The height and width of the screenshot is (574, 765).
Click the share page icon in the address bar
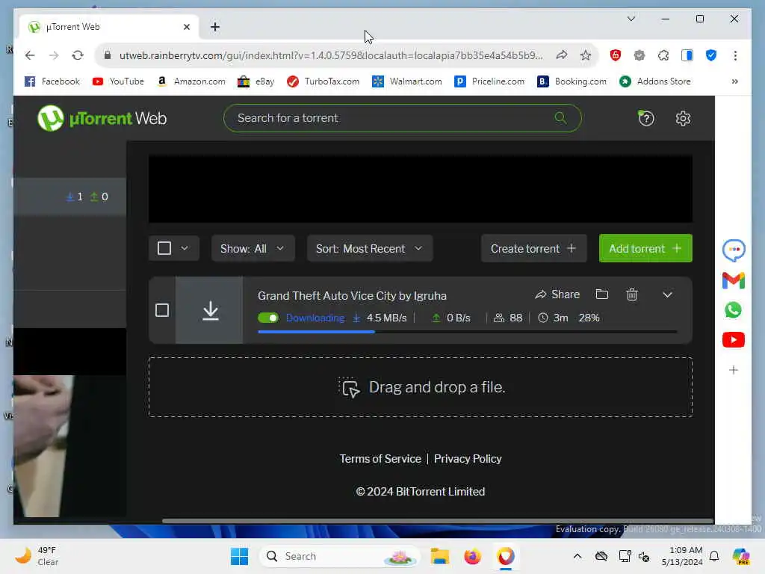[562, 55]
